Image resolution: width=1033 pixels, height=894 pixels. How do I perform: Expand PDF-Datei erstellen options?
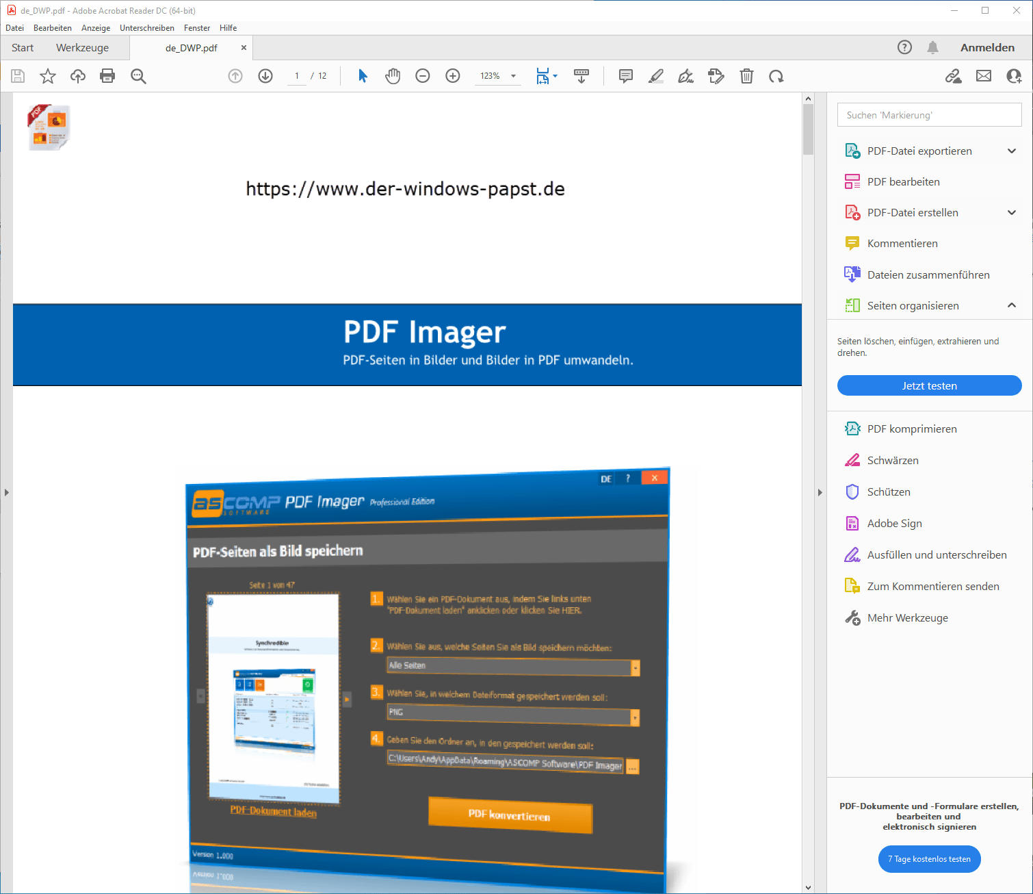(1012, 213)
